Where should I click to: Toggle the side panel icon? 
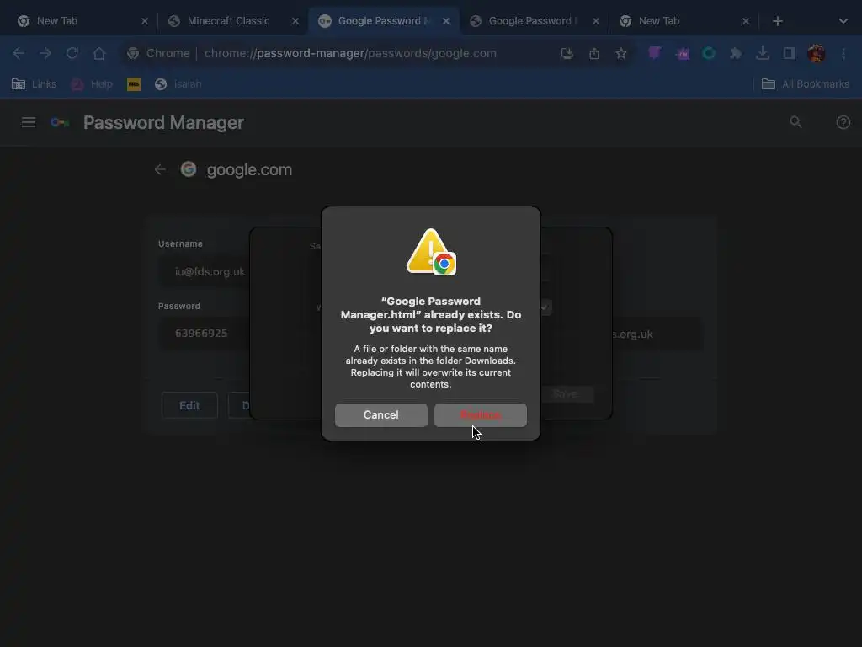point(790,53)
